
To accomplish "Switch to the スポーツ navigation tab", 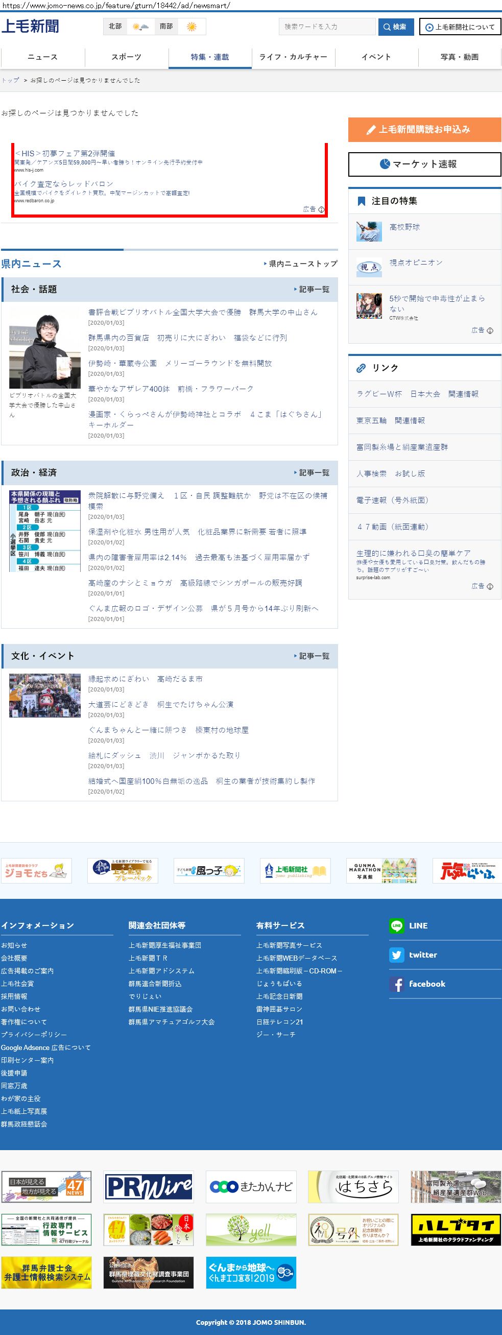I will tap(127, 57).
